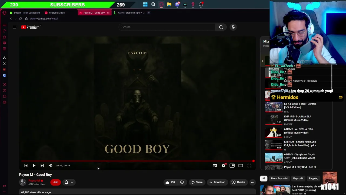Toggle theater mode view
This screenshot has width=346, height=195.
click(x=241, y=165)
